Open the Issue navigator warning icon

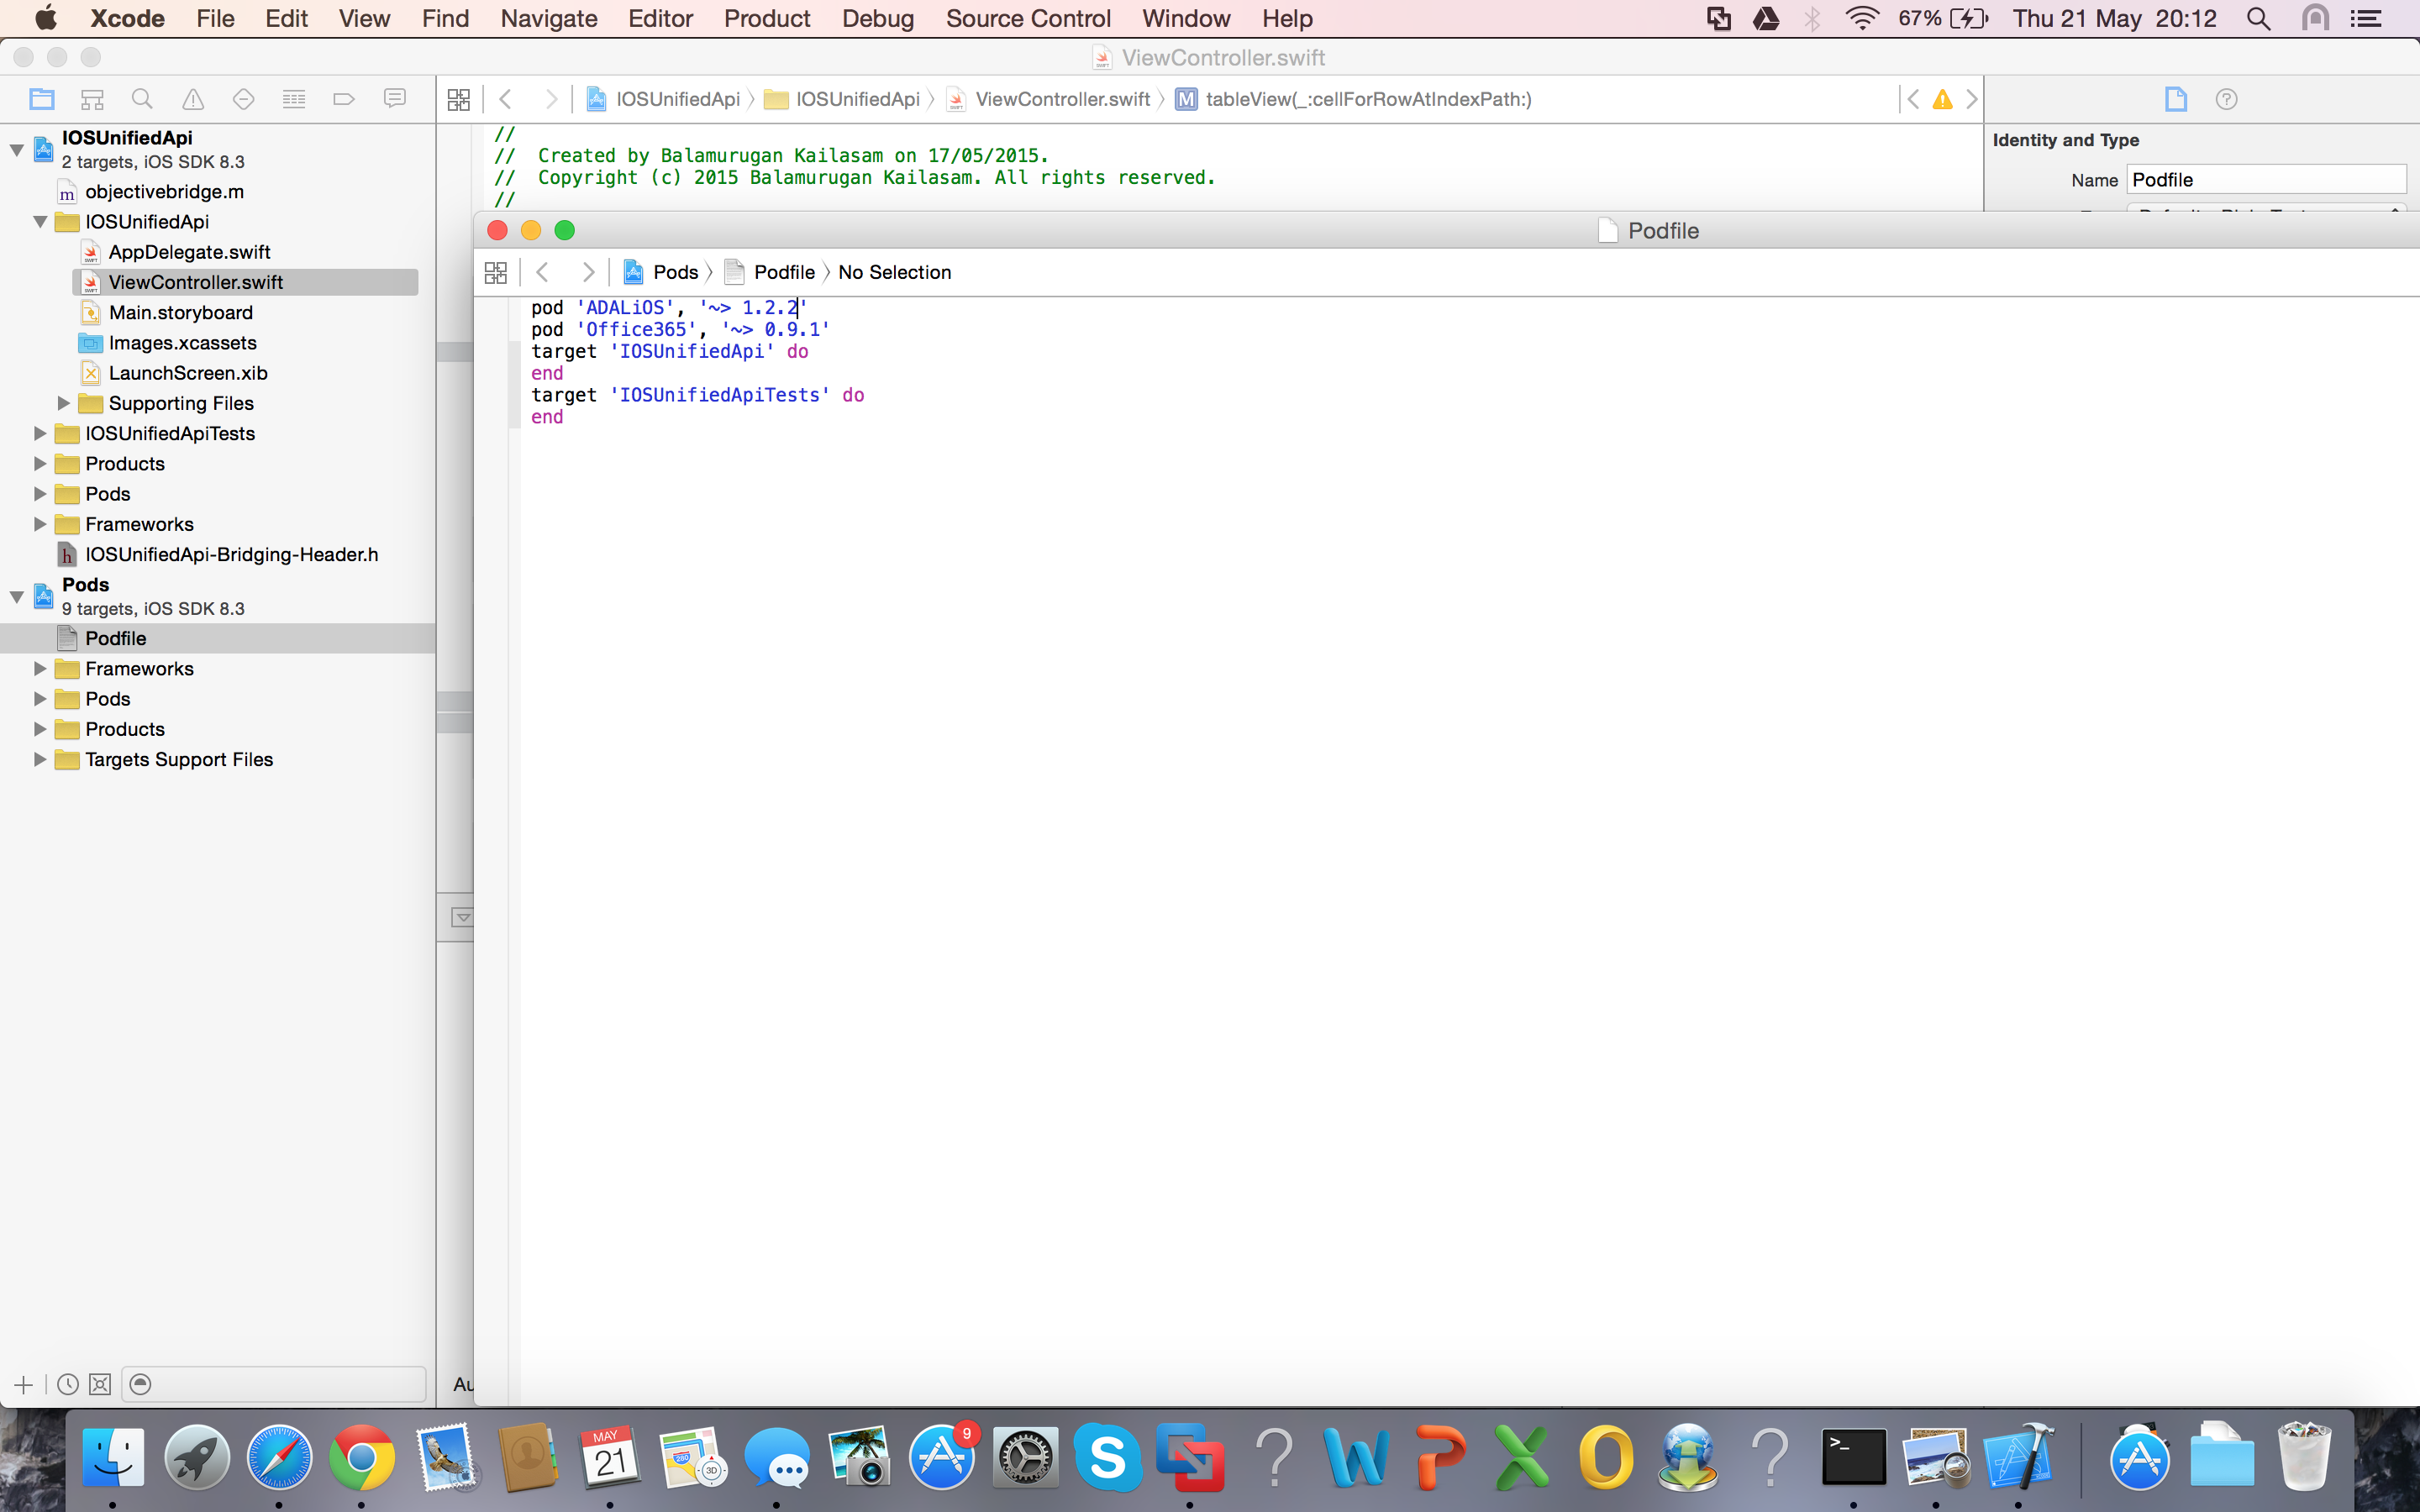point(193,99)
